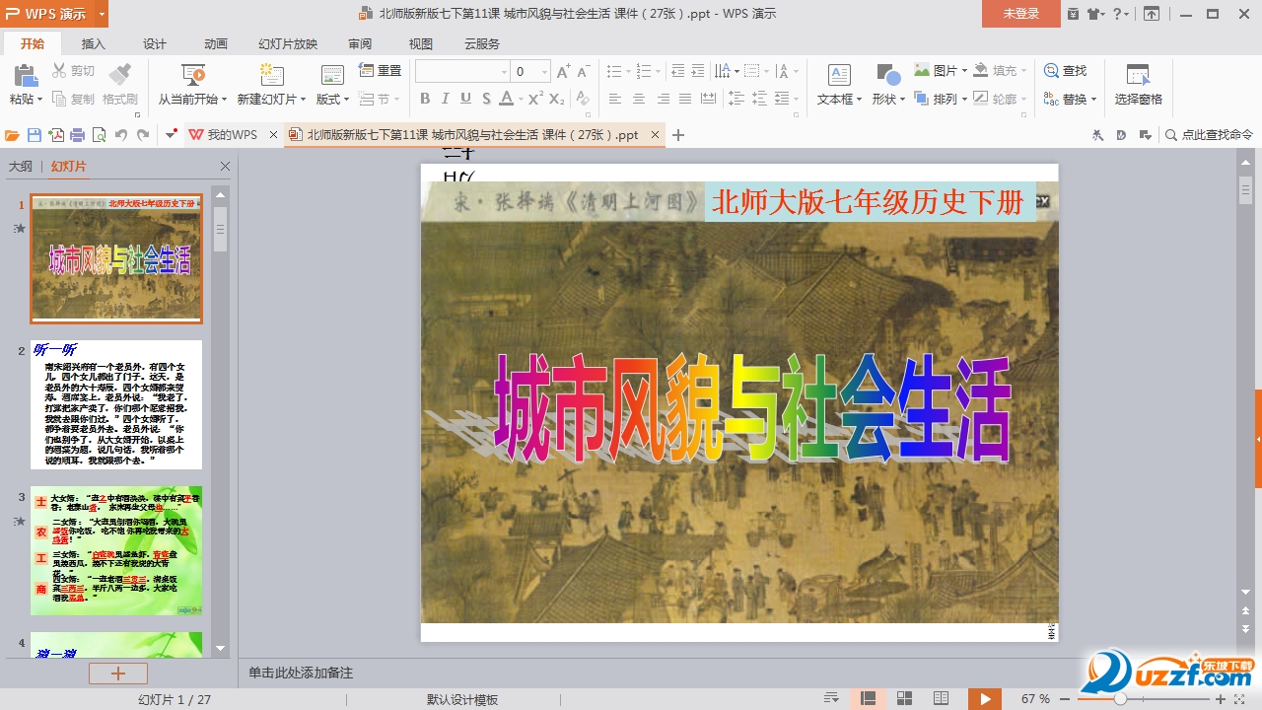1262x710 pixels.
Task: Click the Print icon in quick access
Action: pos(77,135)
